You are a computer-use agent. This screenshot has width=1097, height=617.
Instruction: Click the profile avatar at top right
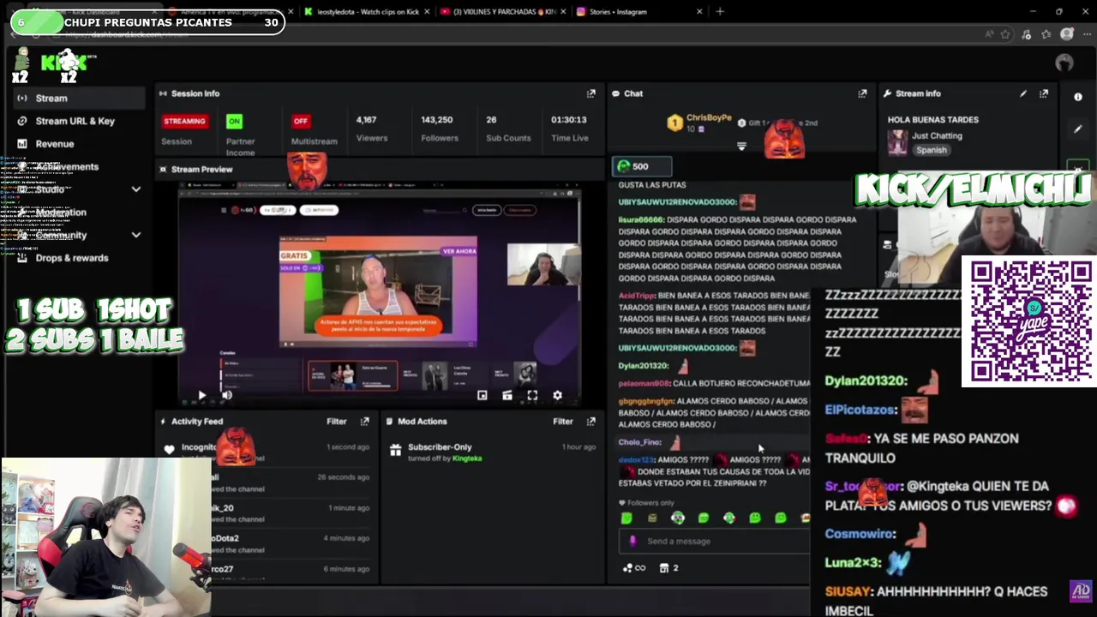point(1064,63)
